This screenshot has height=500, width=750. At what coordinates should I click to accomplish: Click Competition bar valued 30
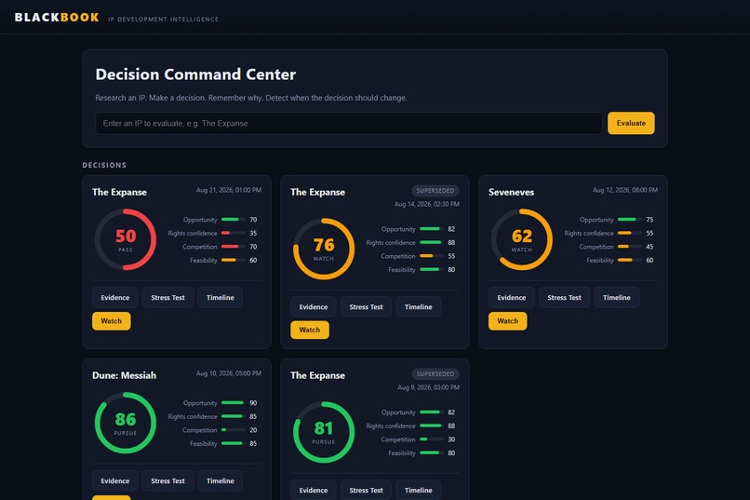pos(432,439)
